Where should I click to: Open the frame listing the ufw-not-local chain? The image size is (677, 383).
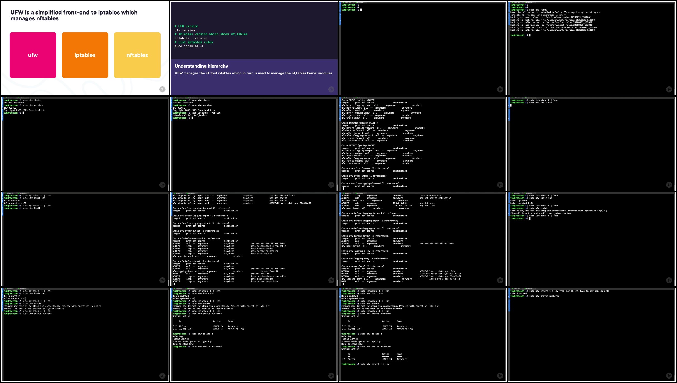(x=423, y=239)
